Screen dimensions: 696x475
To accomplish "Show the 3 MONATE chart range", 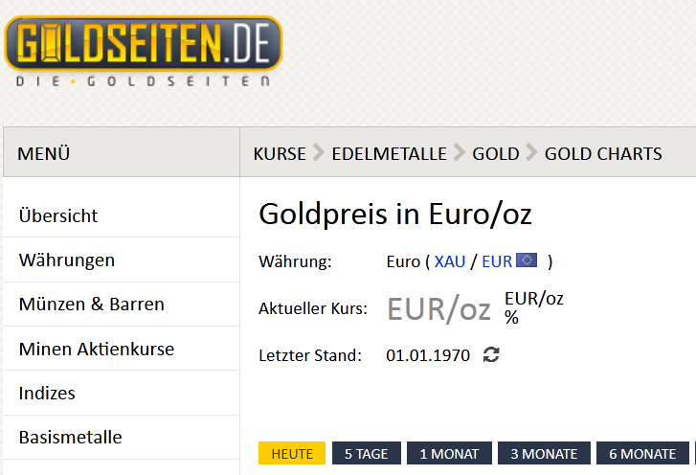I will click(544, 454).
